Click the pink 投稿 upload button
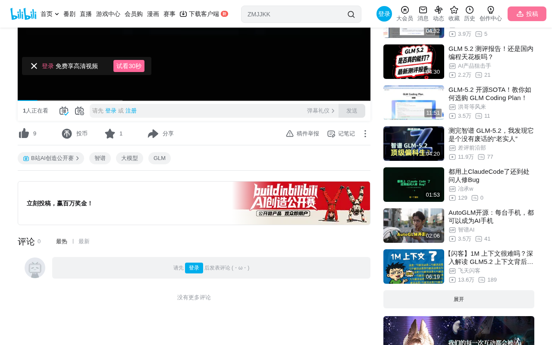The image size is (552, 345). [x=527, y=14]
